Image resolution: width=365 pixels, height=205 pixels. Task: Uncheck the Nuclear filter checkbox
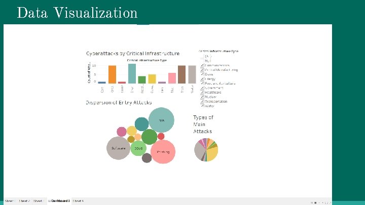pyautogui.click(x=202, y=97)
